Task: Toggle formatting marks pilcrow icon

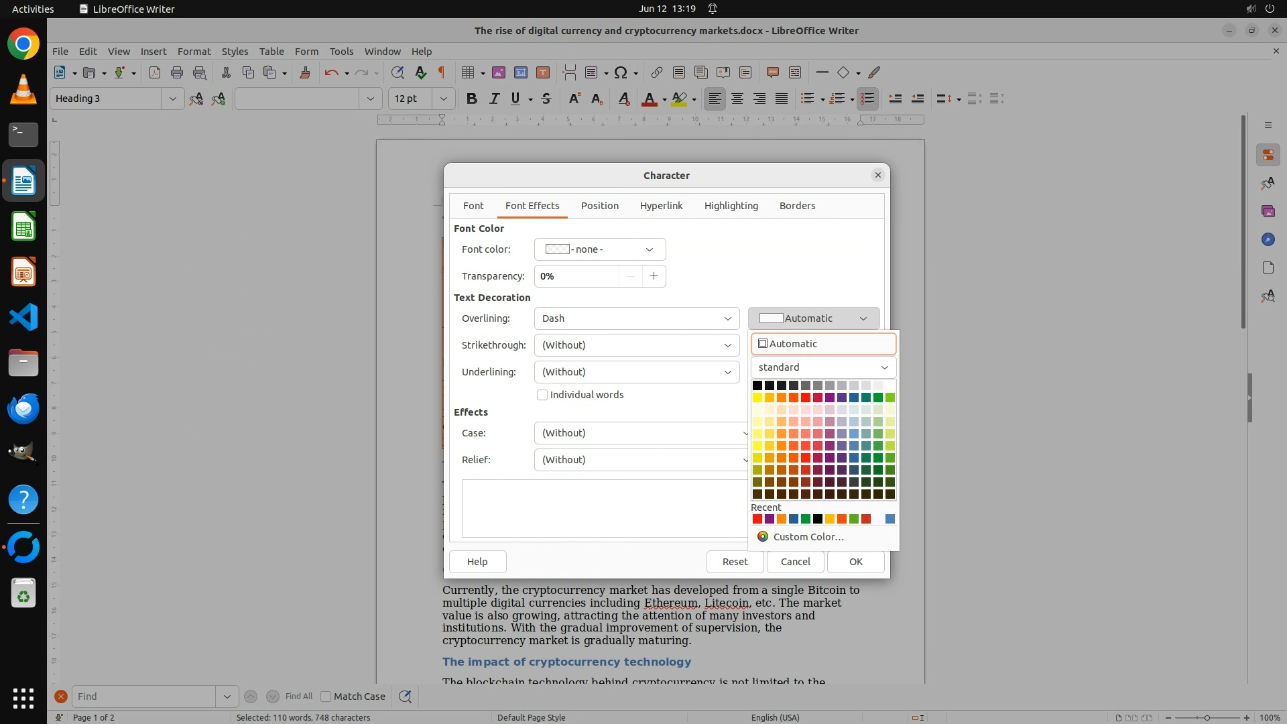Action: coord(442,72)
